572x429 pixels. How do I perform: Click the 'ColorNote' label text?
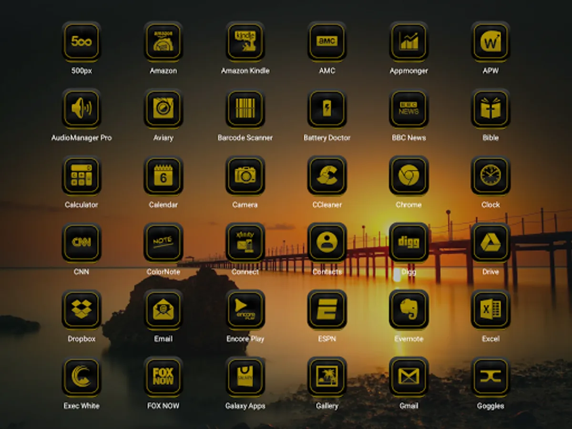tap(163, 272)
